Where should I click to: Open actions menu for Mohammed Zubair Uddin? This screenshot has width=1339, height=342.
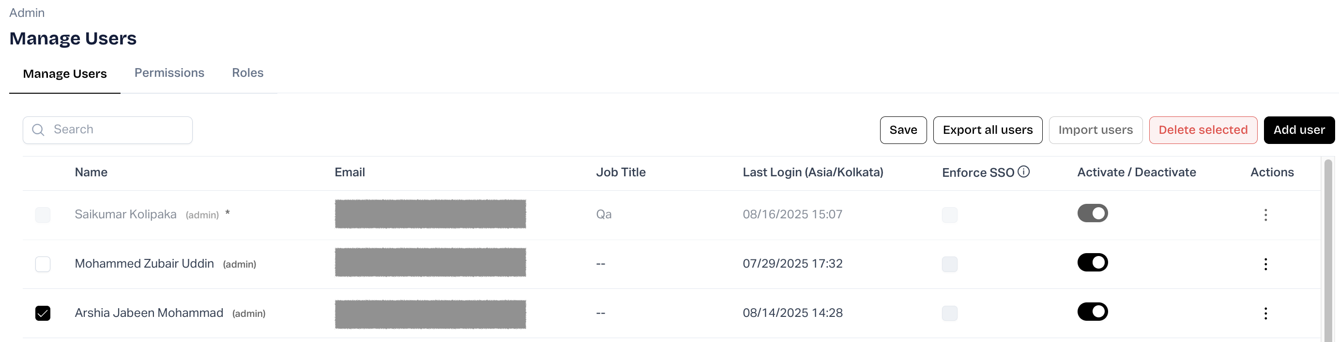[x=1265, y=264]
